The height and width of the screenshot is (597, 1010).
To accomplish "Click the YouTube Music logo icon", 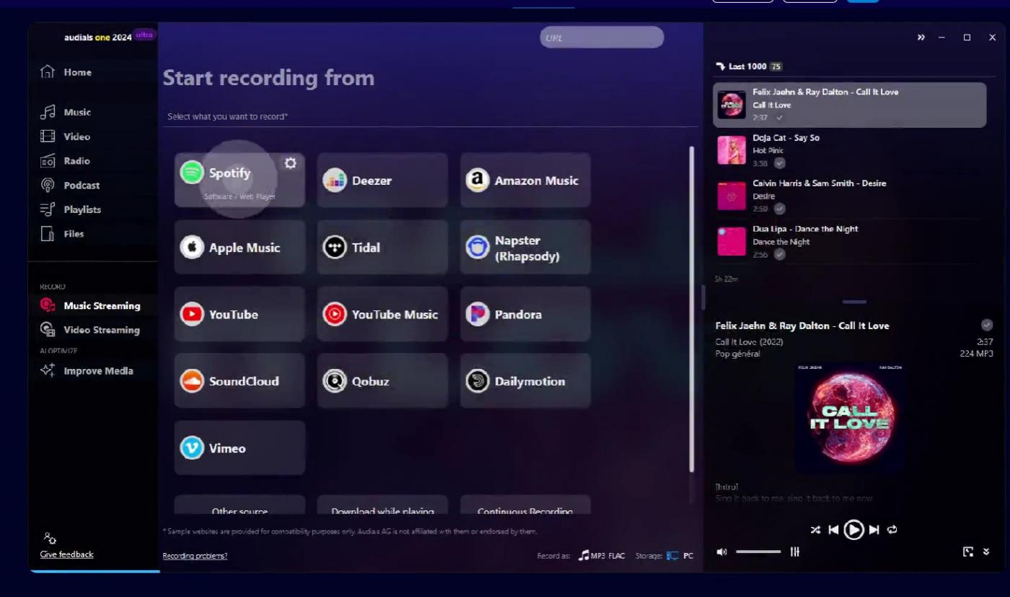I will pyautogui.click(x=335, y=314).
